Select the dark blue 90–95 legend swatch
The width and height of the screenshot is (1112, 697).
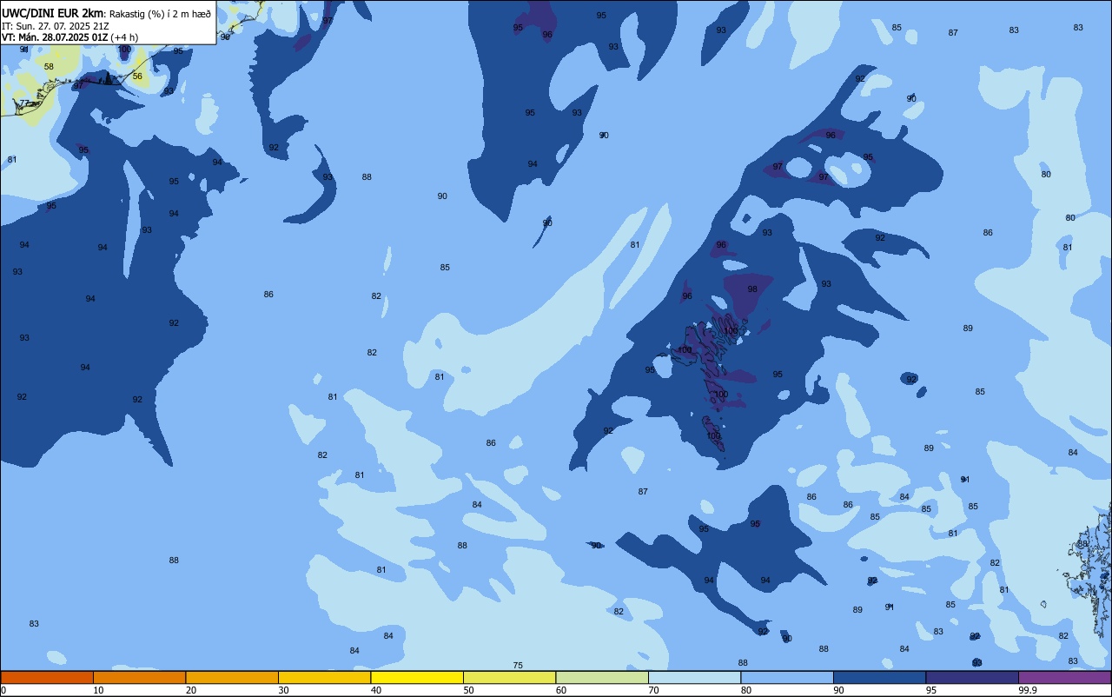(879, 677)
